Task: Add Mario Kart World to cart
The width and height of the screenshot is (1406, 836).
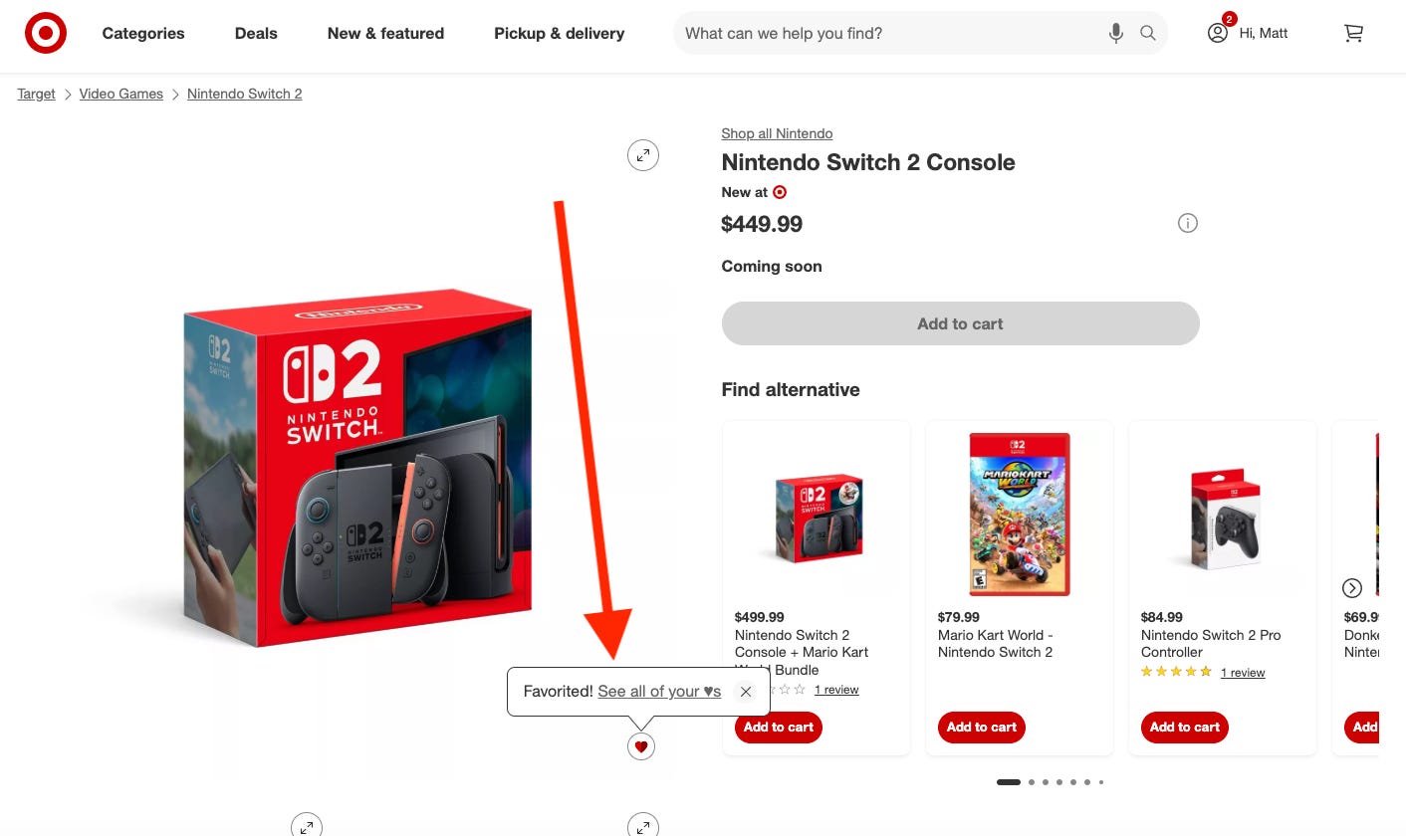Action: tap(981, 728)
